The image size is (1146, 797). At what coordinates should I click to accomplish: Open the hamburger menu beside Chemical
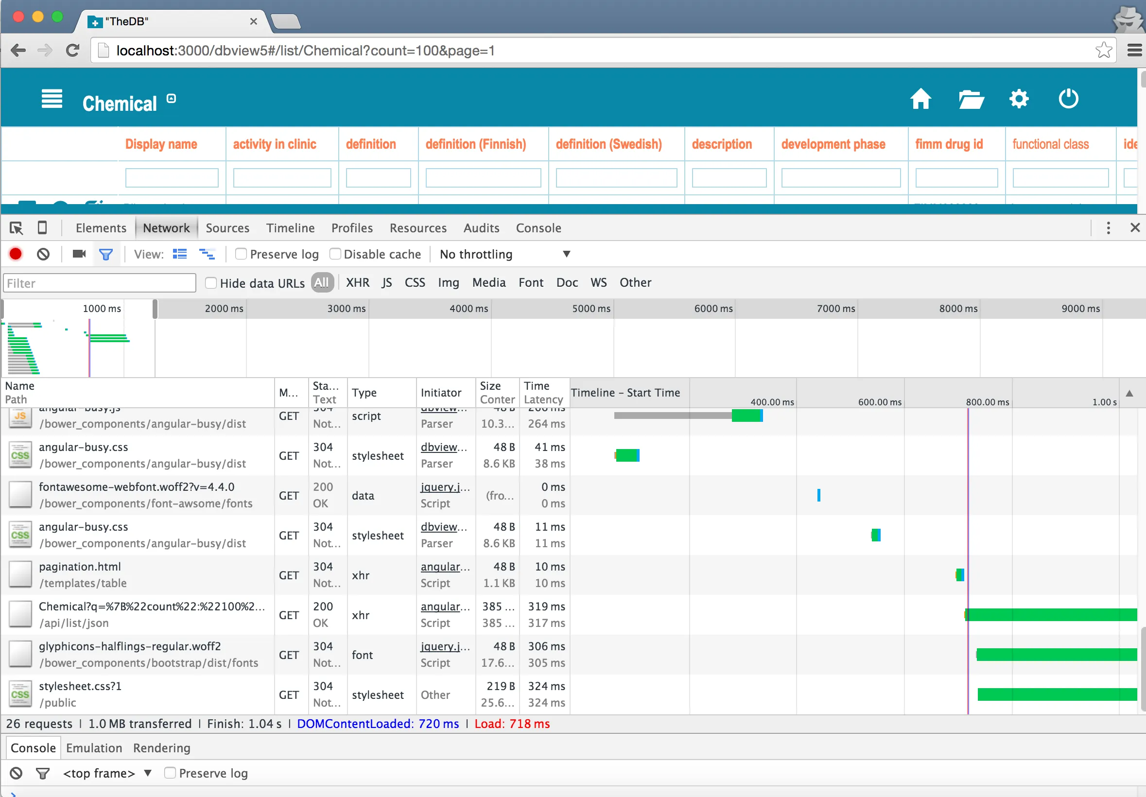pyautogui.click(x=52, y=99)
